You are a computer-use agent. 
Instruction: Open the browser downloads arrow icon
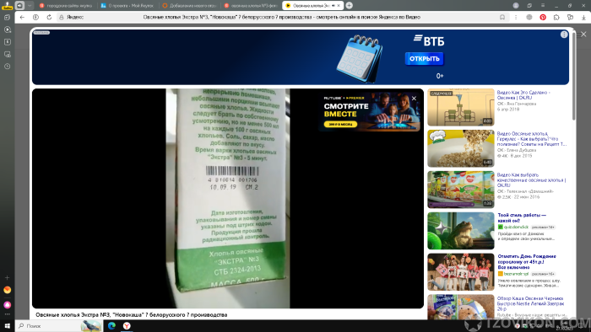tap(583, 18)
